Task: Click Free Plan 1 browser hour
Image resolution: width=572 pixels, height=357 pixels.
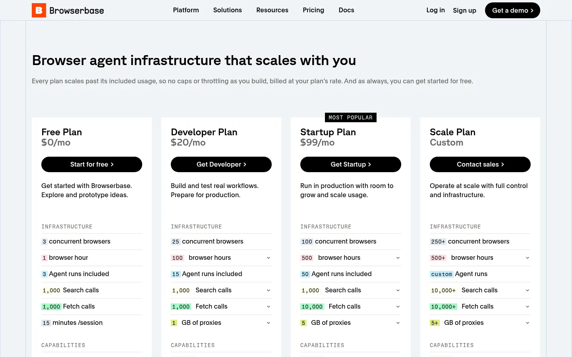Action: [x=65, y=258]
